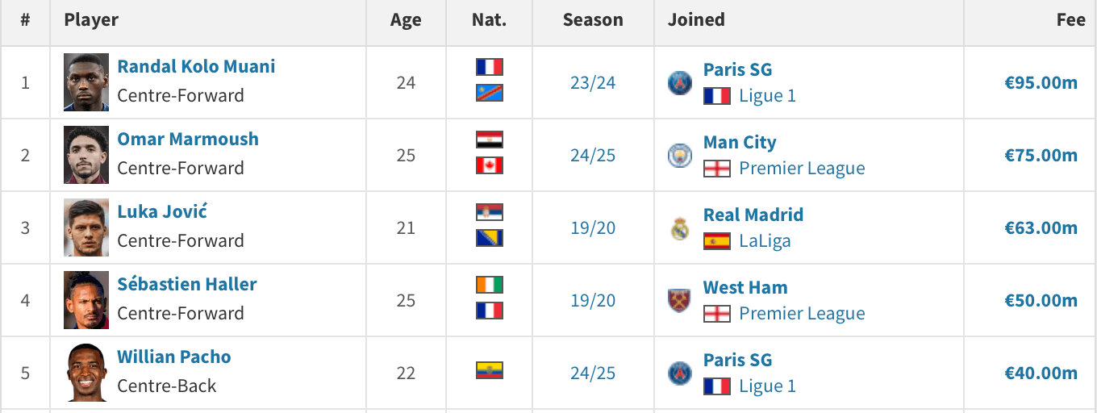The height and width of the screenshot is (413, 1097).
Task: Click the Ecuador flag in Willian Pacho's row
Action: 490,371
